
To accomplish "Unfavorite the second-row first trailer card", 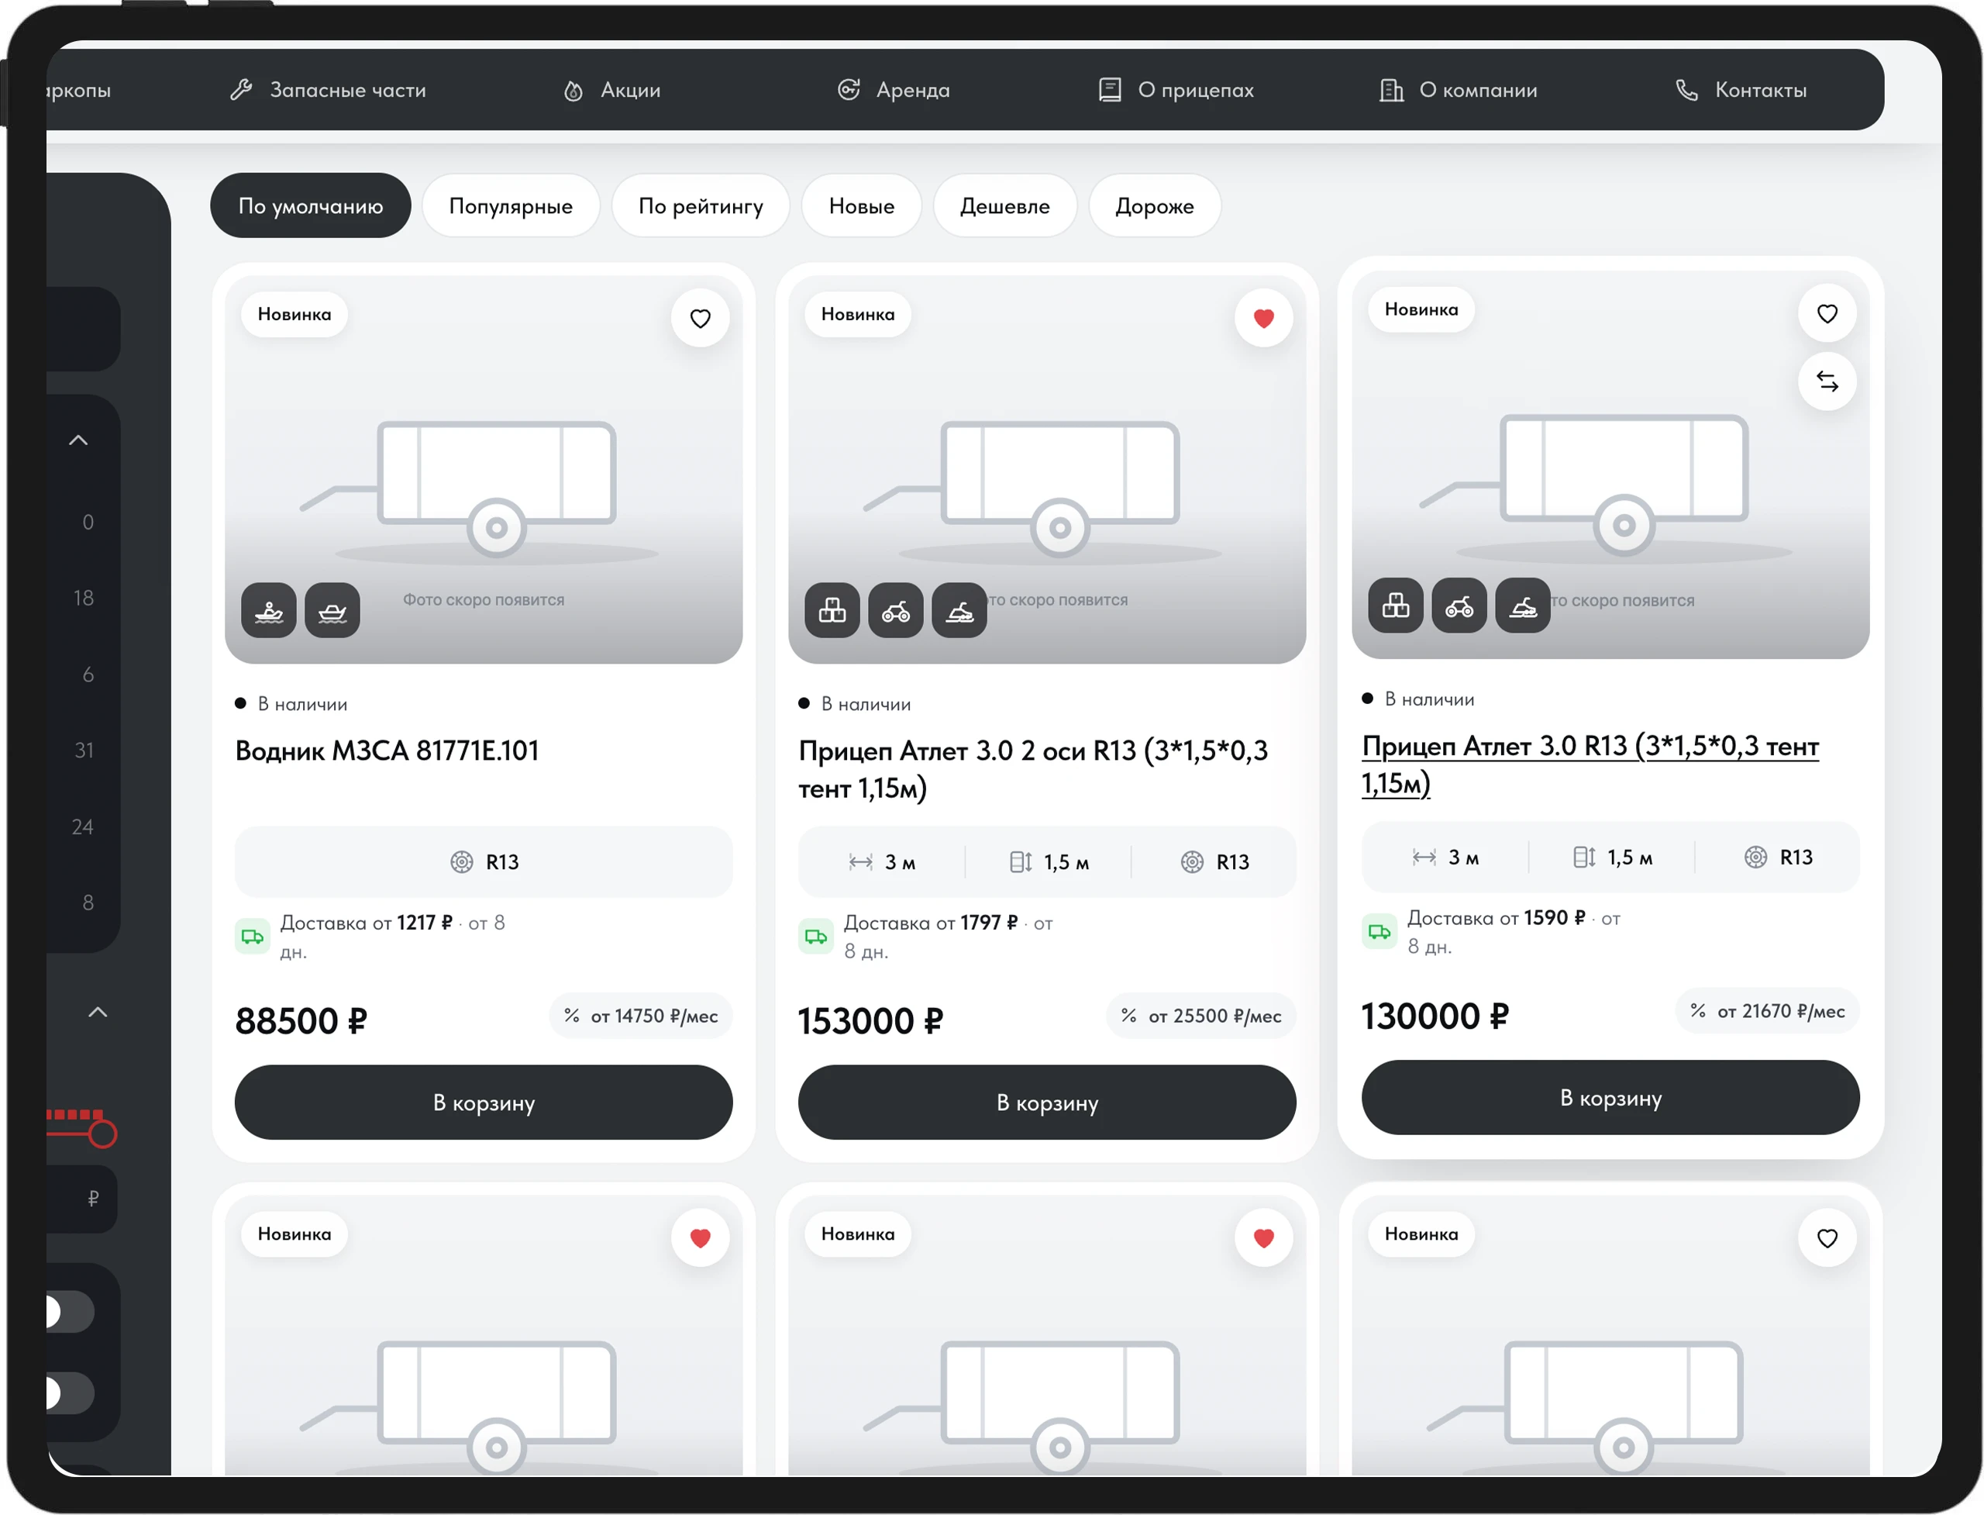I will pos(700,1238).
